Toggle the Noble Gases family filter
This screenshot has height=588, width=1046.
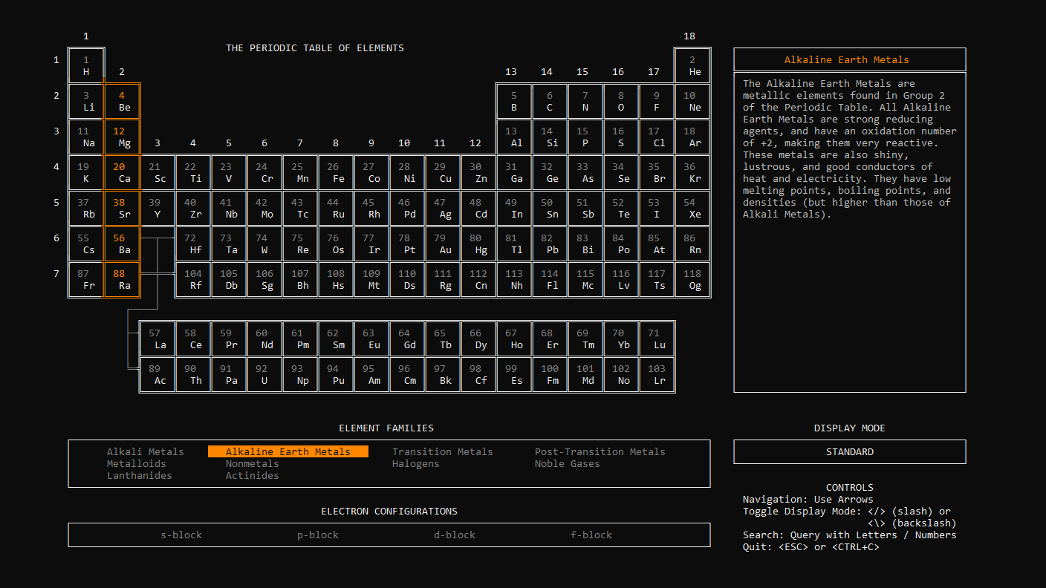tap(566, 463)
